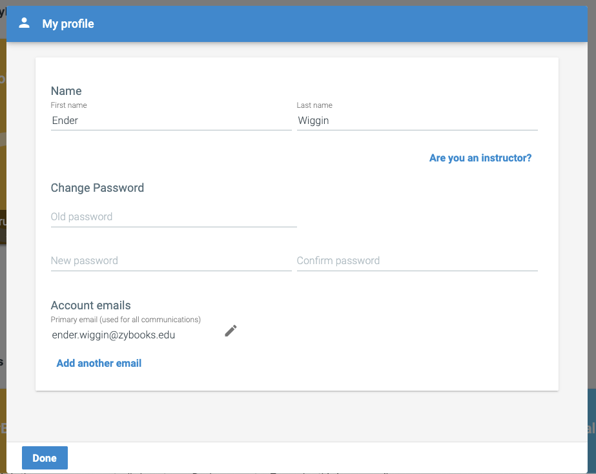Image resolution: width=596 pixels, height=474 pixels.
Task: Click the 'Primary email' caption text
Action: pos(125,320)
